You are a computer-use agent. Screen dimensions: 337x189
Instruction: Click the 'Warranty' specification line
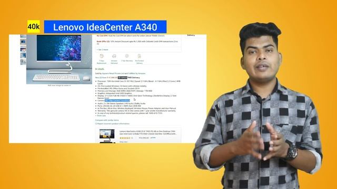pos(136,111)
